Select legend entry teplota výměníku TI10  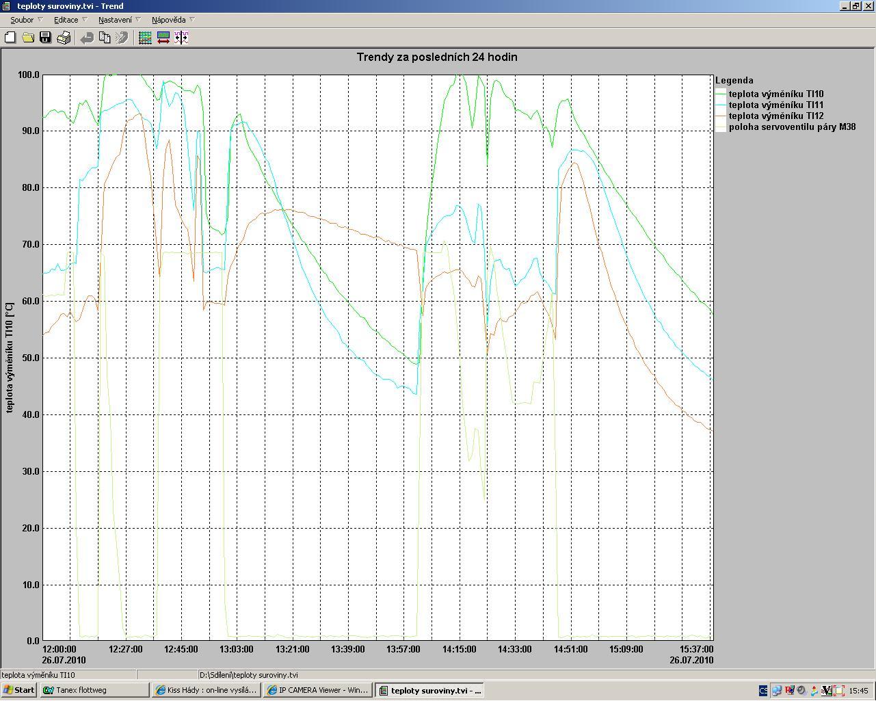pyautogui.click(x=775, y=94)
